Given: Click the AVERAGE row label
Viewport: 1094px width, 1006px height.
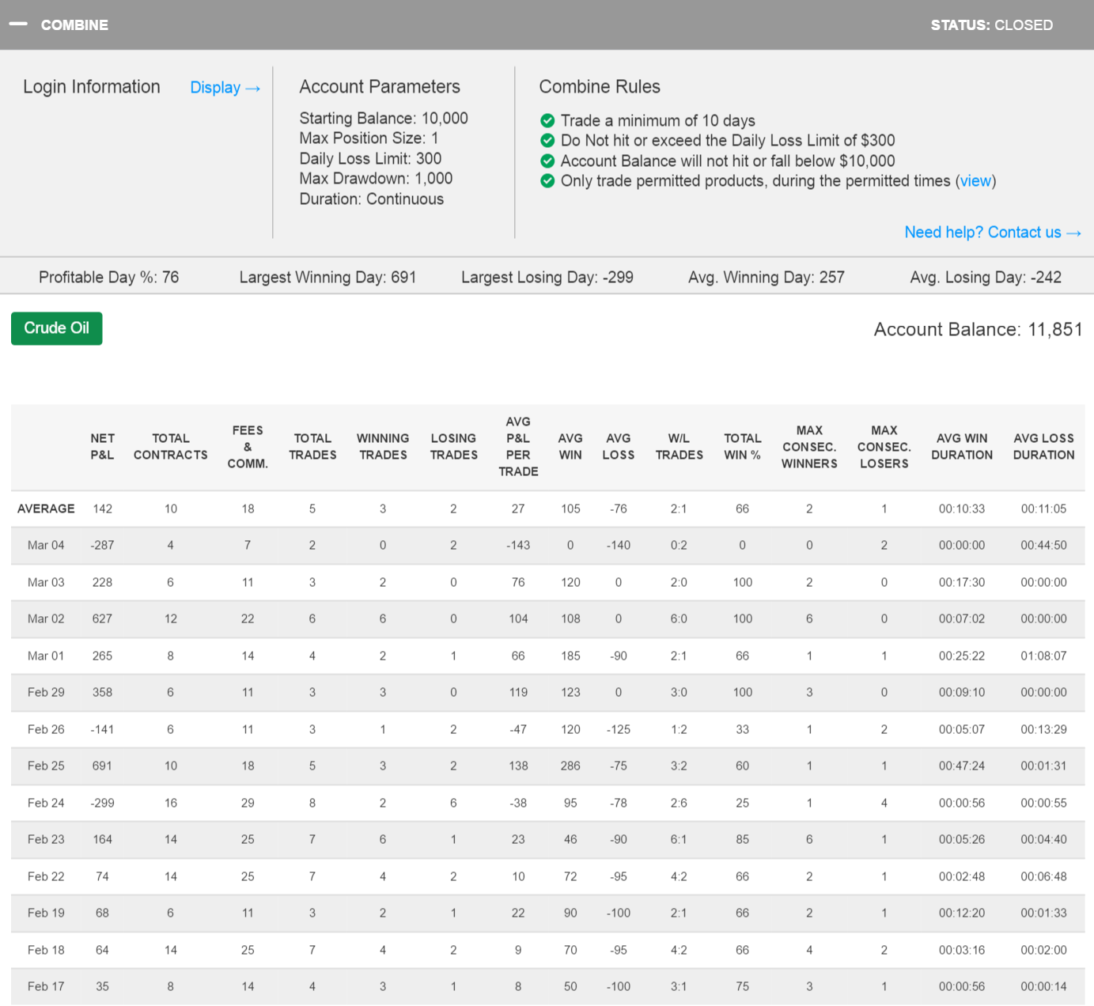Looking at the screenshot, I should click(46, 509).
